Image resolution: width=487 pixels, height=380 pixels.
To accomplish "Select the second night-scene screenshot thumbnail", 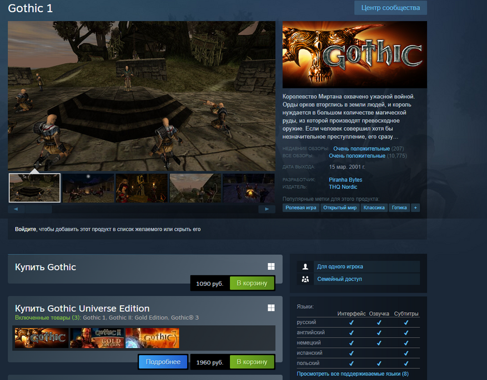I will click(88, 188).
